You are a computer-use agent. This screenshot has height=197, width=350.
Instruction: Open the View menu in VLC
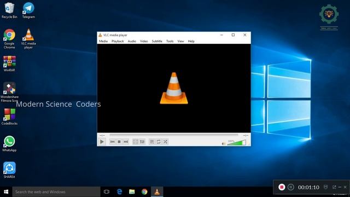[x=180, y=41]
